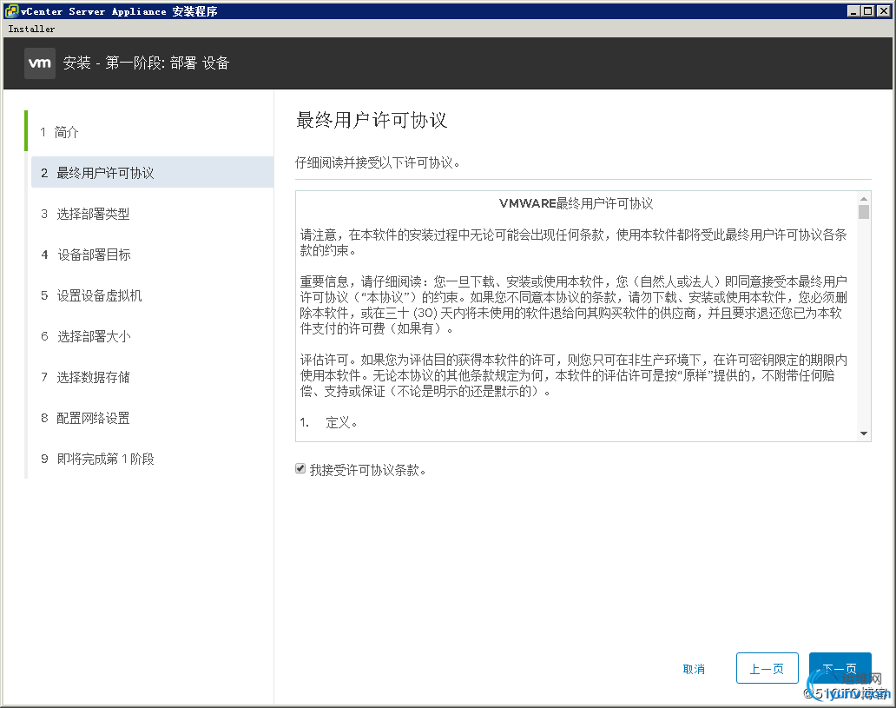The width and height of the screenshot is (896, 708).
Task: Click the 仔细阅读并接受以下许可协议 instruction text
Action: tap(378, 163)
